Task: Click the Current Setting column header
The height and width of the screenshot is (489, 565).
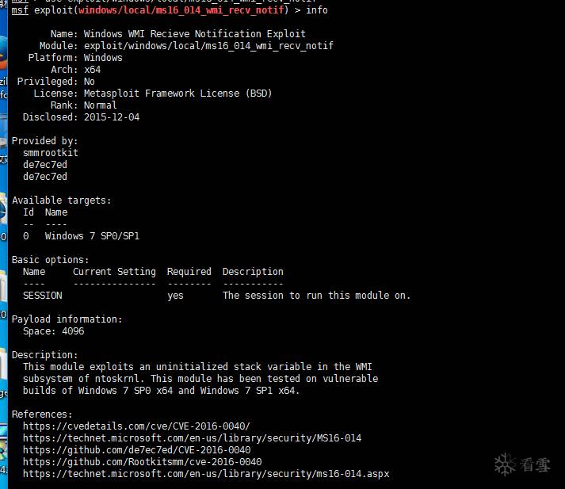Action: pyautogui.click(x=114, y=272)
